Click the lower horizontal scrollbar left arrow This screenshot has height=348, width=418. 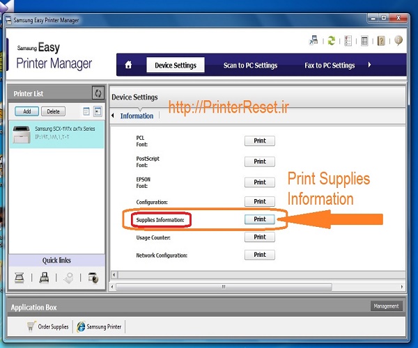(x=112, y=287)
